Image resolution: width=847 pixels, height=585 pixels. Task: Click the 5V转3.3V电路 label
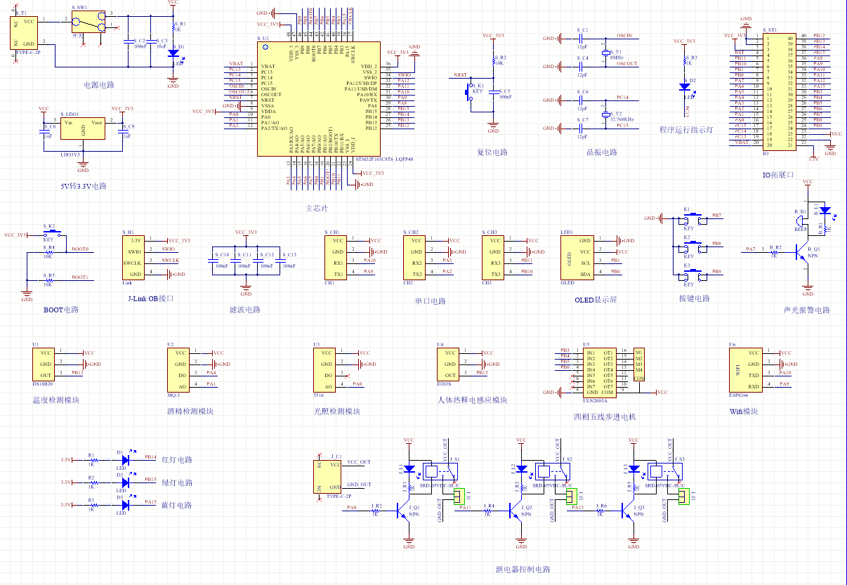(84, 187)
